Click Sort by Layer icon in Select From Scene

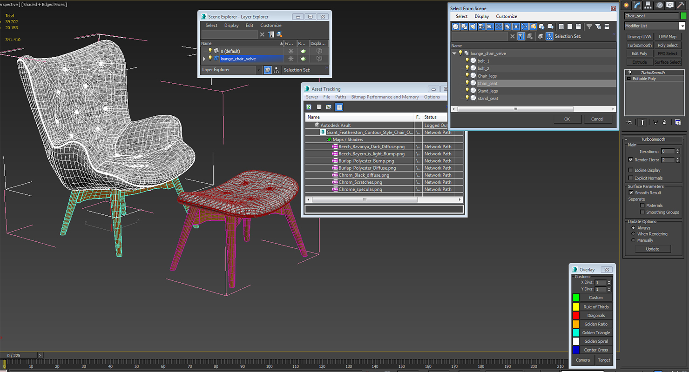tap(540, 36)
